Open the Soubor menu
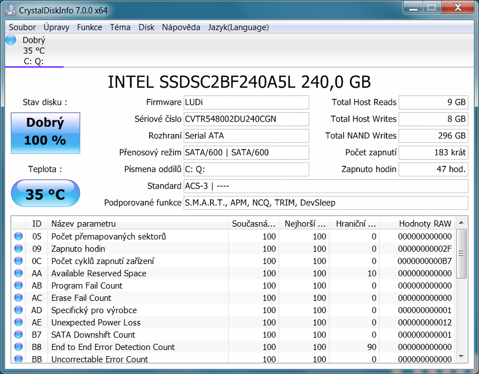 [22, 27]
